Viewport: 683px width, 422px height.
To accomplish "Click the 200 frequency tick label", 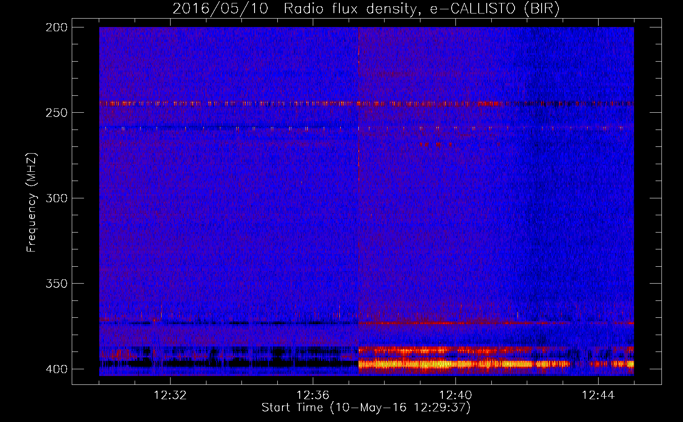I will click(57, 27).
